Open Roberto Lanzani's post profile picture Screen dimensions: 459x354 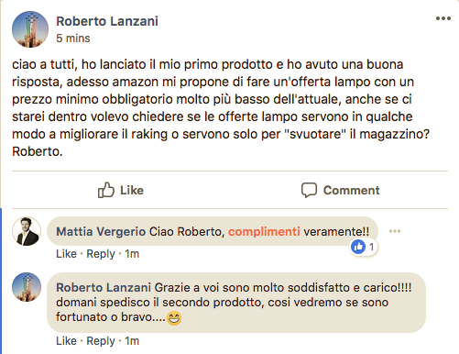pos(30,29)
